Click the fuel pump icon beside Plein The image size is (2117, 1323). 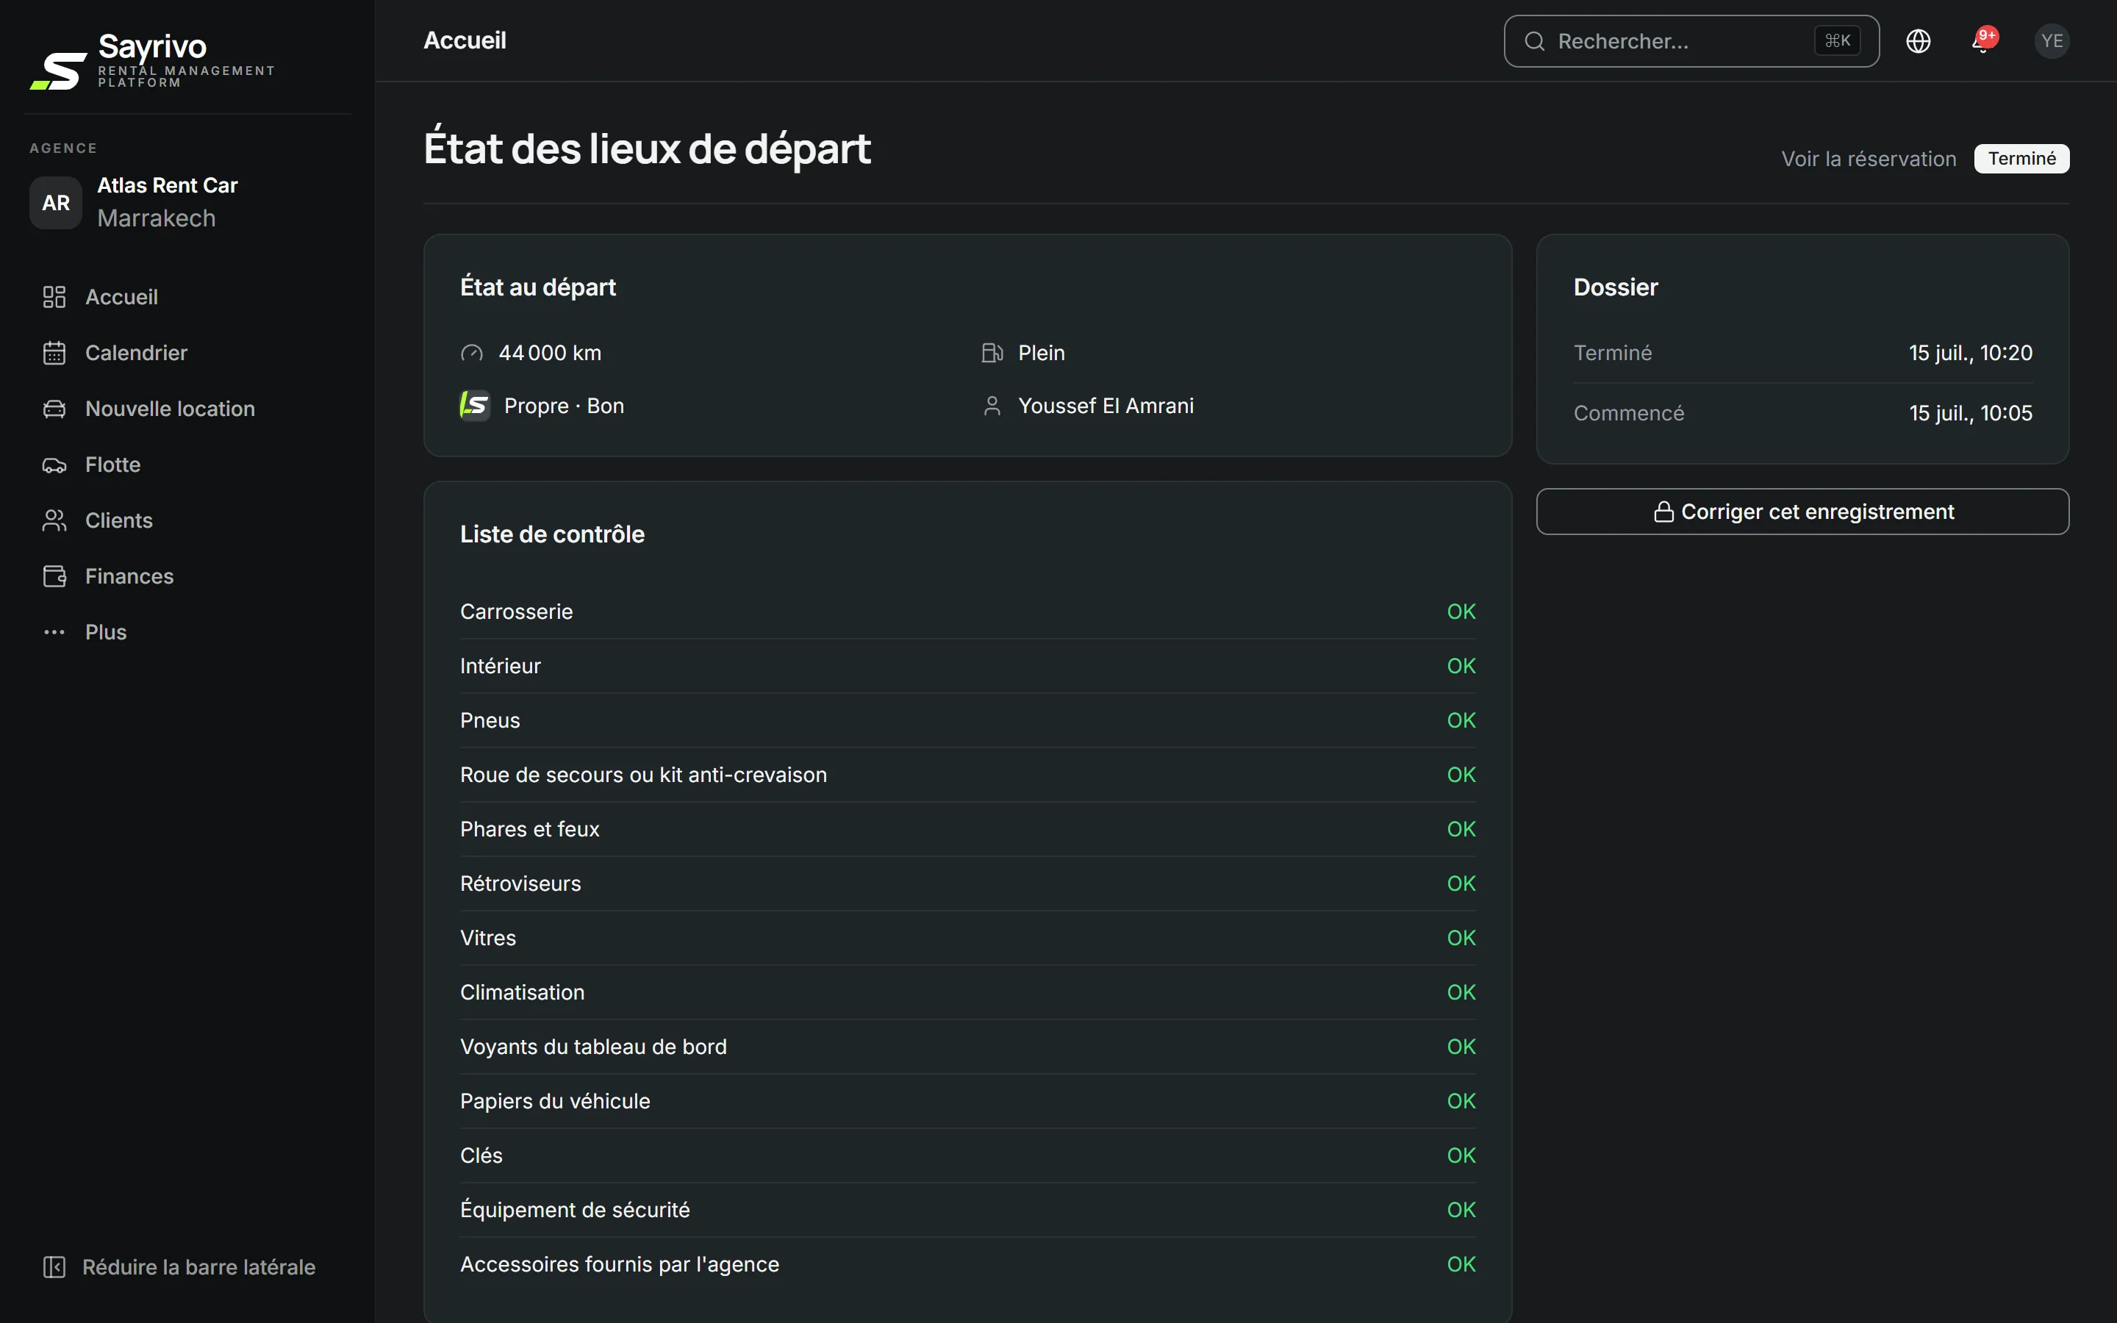click(992, 353)
